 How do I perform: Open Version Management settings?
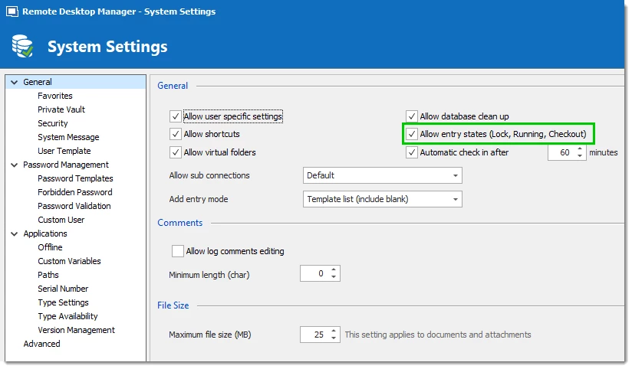tap(76, 330)
